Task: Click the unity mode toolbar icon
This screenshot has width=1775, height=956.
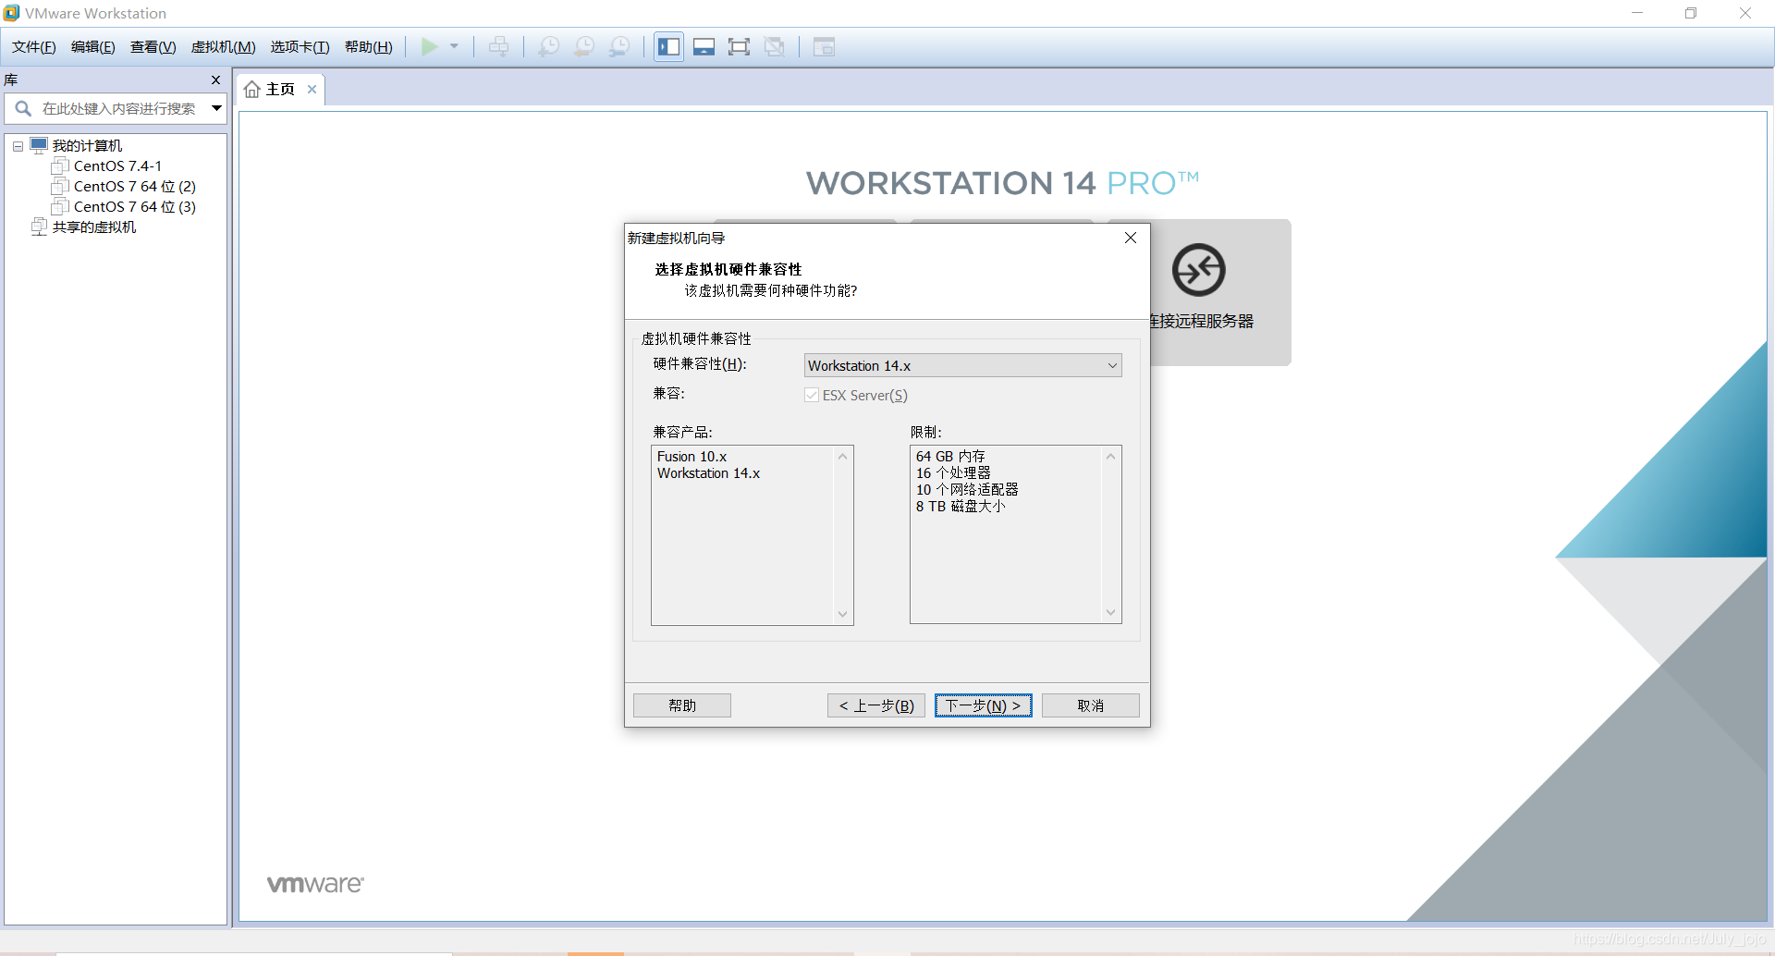Action: point(775,47)
